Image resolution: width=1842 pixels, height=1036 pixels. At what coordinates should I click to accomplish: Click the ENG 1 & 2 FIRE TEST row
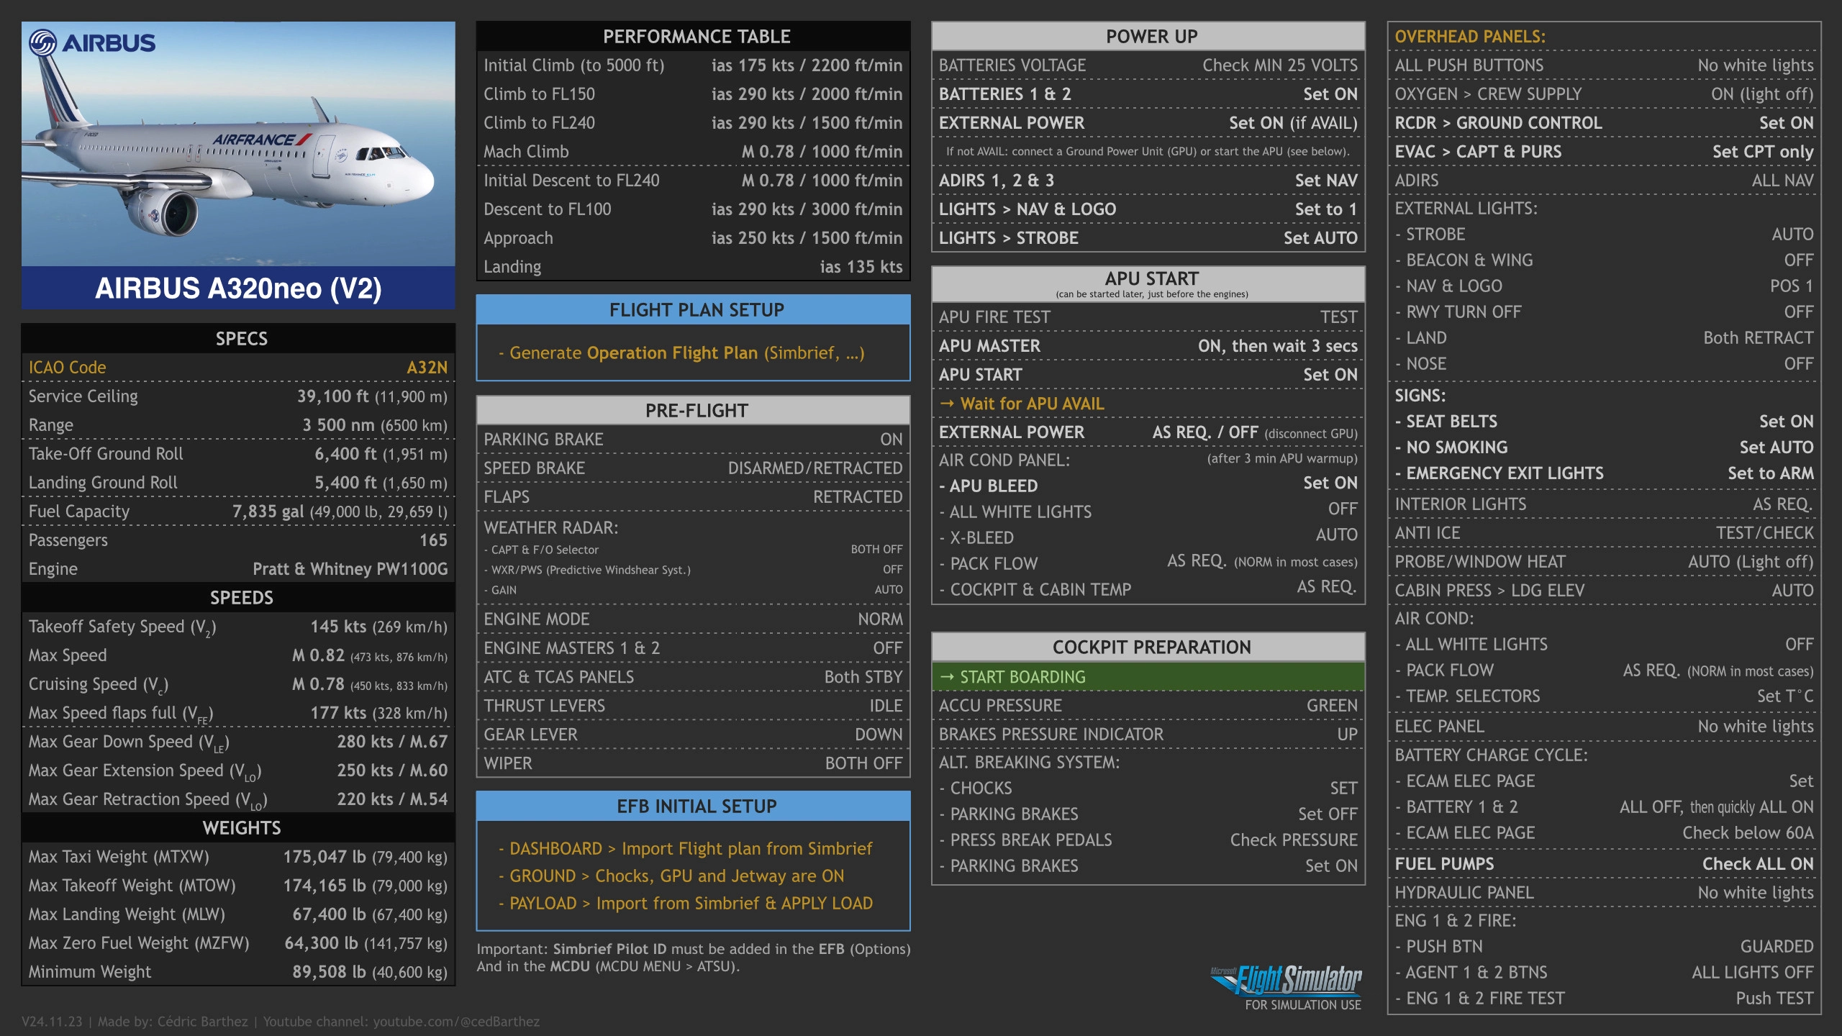1604,998
